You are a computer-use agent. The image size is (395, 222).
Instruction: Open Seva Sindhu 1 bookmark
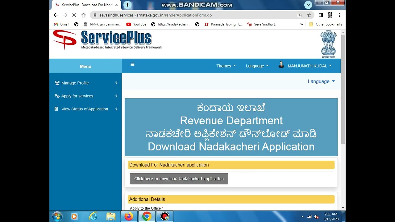(x=261, y=24)
